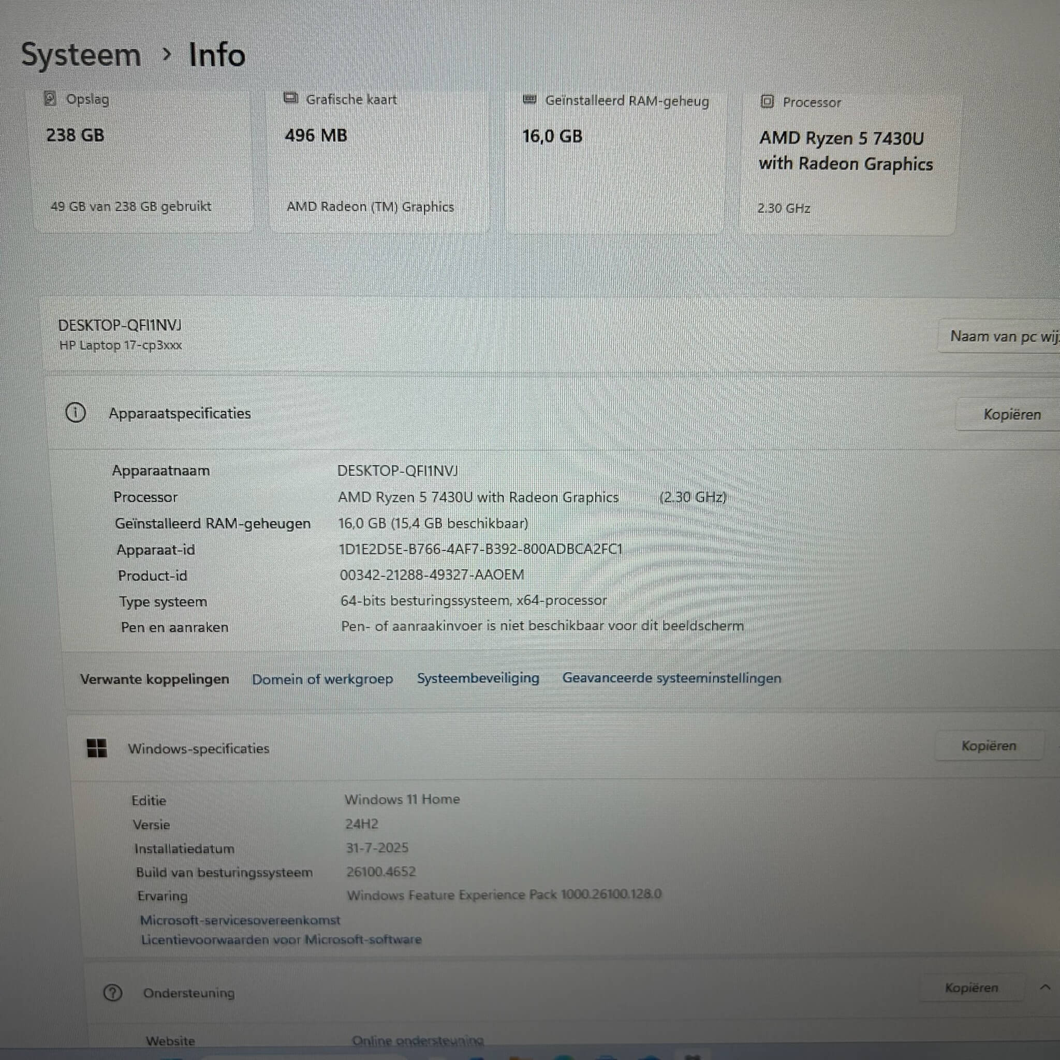Image resolution: width=1060 pixels, height=1060 pixels.
Task: Collapse Ondersteuning section with chevron
Action: point(1045,987)
